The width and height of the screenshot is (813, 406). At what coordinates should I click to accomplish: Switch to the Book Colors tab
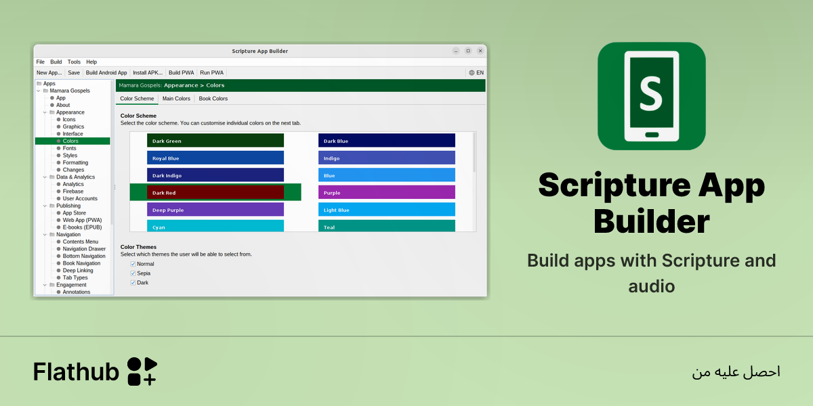click(213, 99)
